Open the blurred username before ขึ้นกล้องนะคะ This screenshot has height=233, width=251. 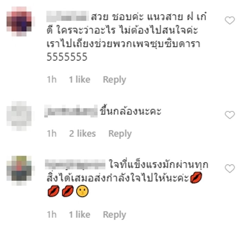coord(71,111)
